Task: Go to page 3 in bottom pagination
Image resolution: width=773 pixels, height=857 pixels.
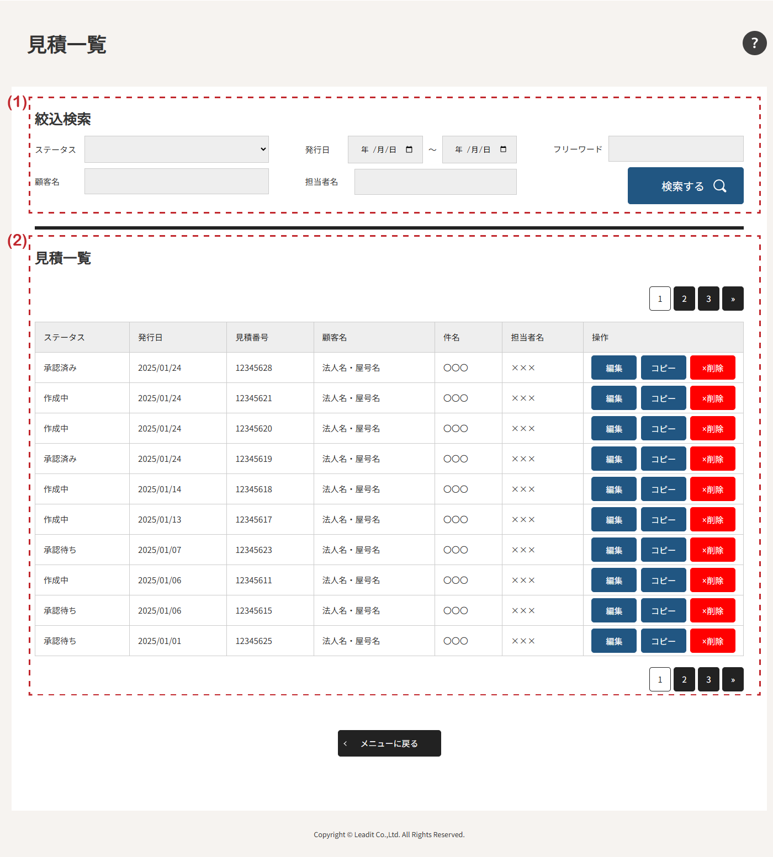Action: click(x=708, y=679)
